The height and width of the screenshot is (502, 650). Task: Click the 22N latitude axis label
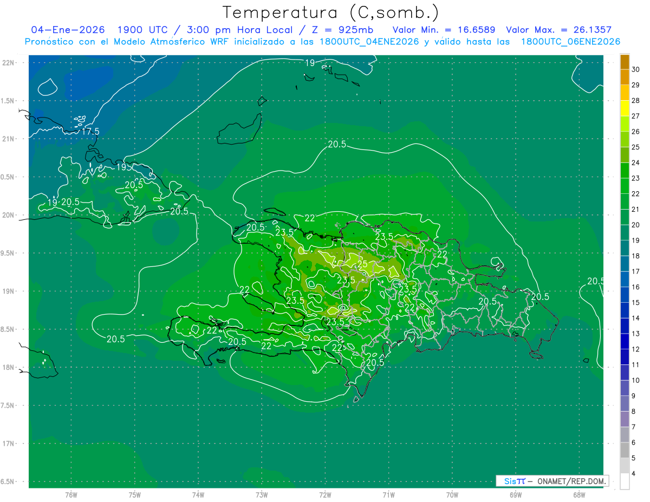(9, 63)
